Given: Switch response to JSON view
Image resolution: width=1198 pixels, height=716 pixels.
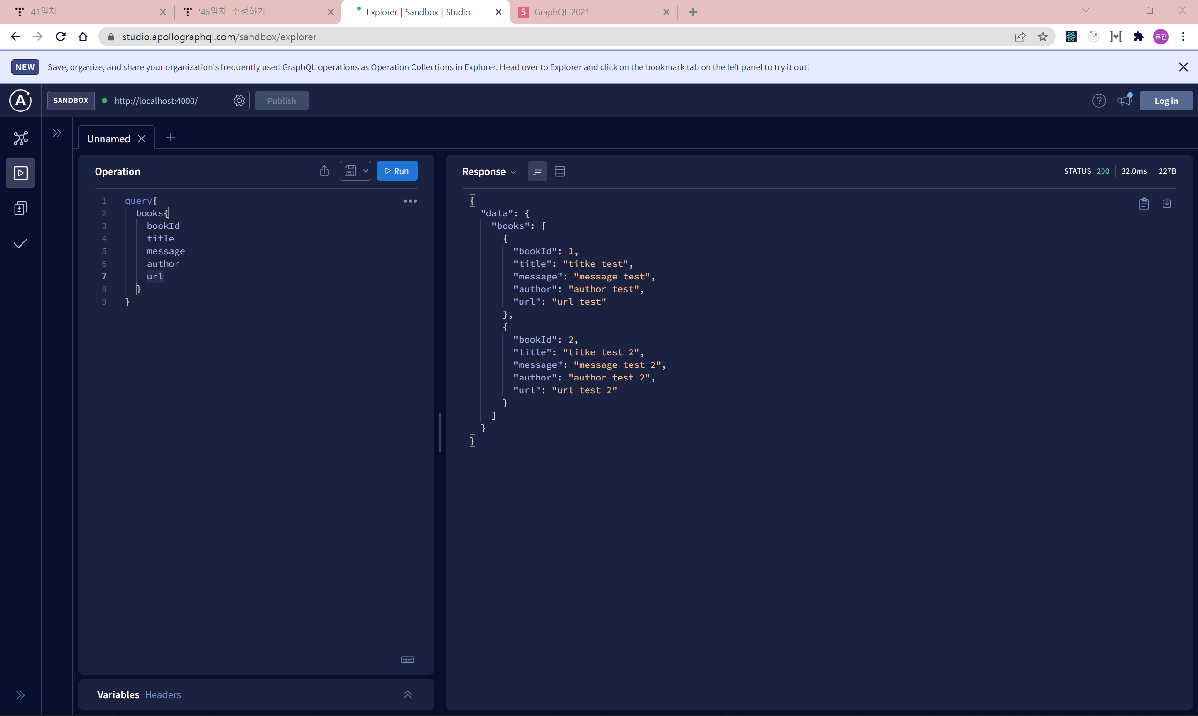Looking at the screenshot, I should [537, 171].
